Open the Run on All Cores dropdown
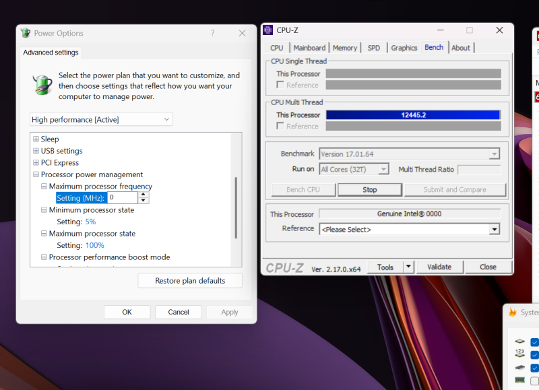This screenshot has height=390, width=539. tap(383, 169)
